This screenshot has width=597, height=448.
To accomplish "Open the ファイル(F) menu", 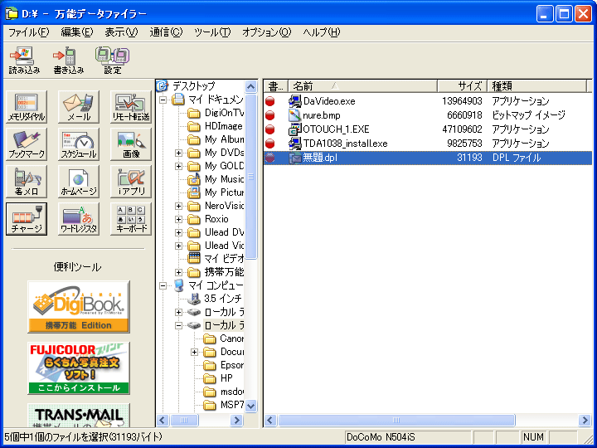I will (x=29, y=32).
